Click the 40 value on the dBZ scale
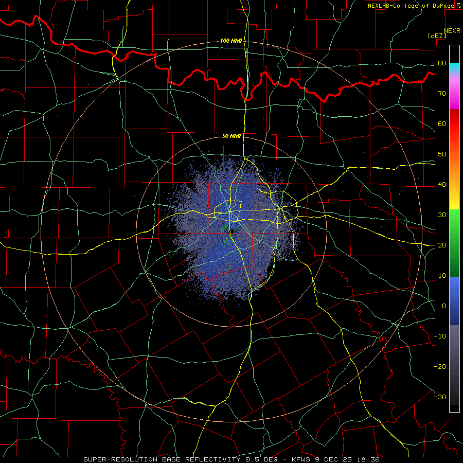 coord(442,185)
